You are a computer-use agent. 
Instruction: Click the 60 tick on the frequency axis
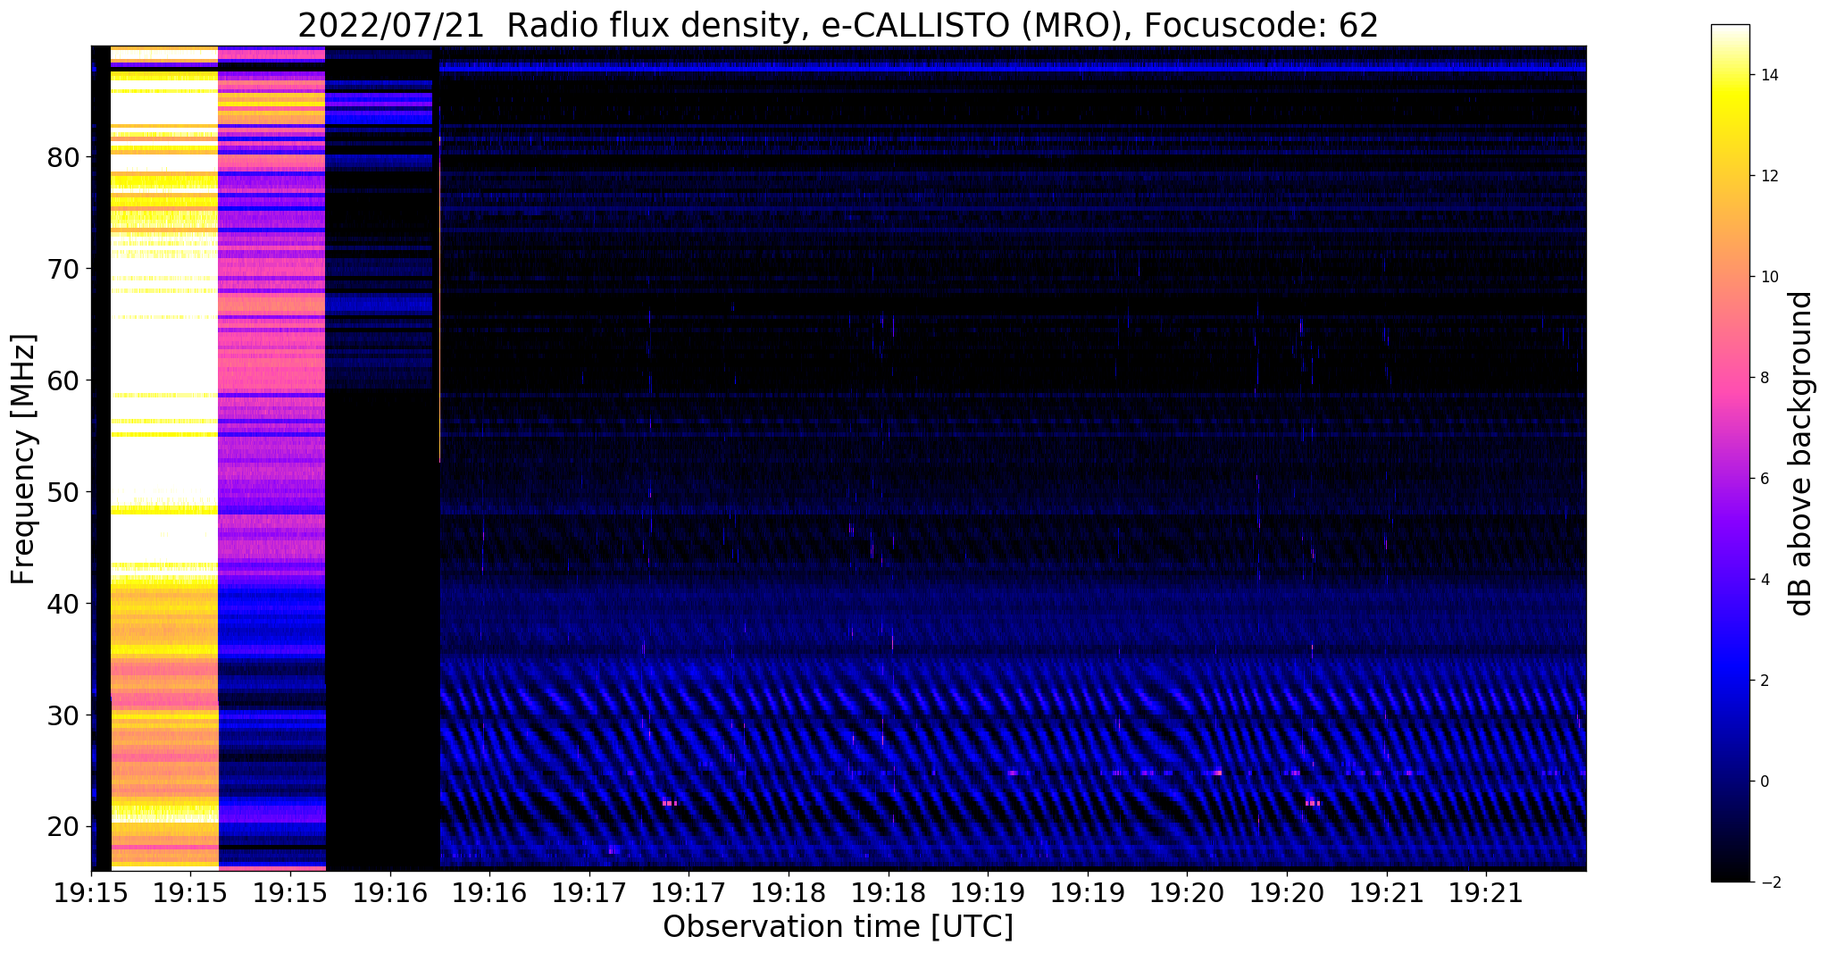[x=64, y=380]
